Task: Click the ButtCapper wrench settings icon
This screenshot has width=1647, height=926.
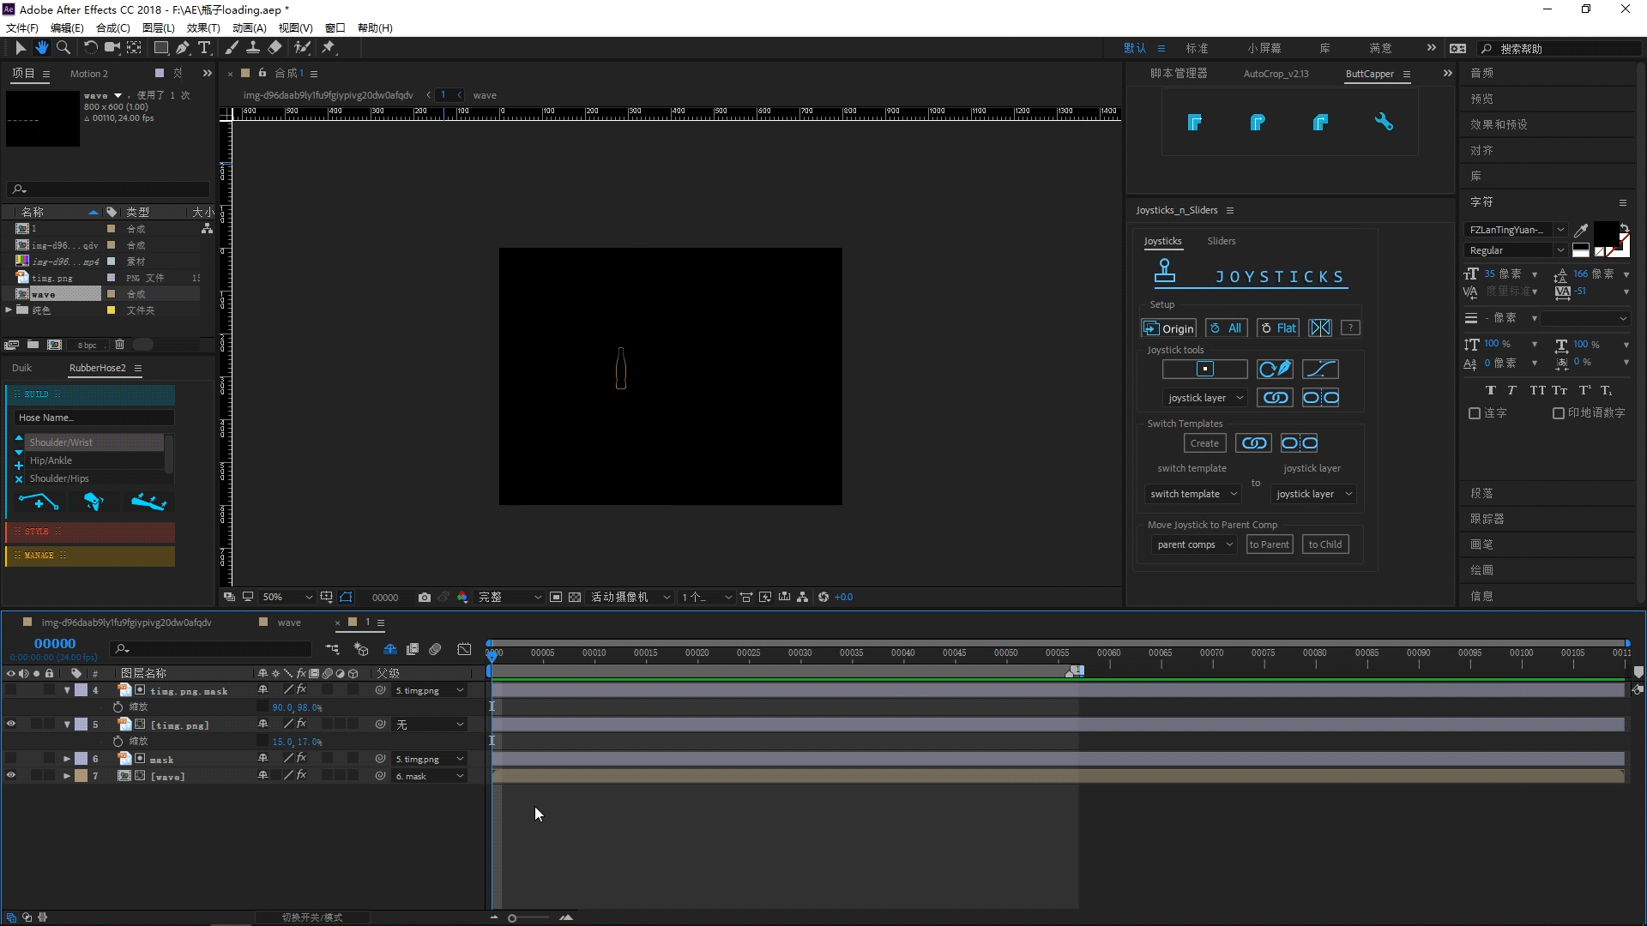Action: [x=1383, y=123]
